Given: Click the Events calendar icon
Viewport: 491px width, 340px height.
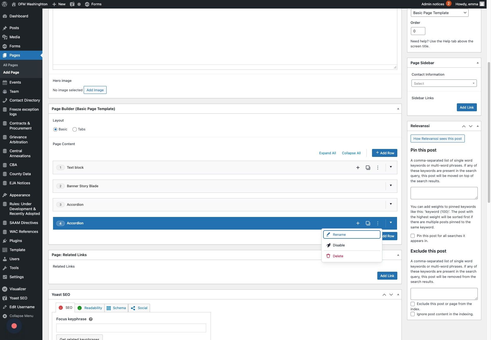Looking at the screenshot, I should 5,82.
